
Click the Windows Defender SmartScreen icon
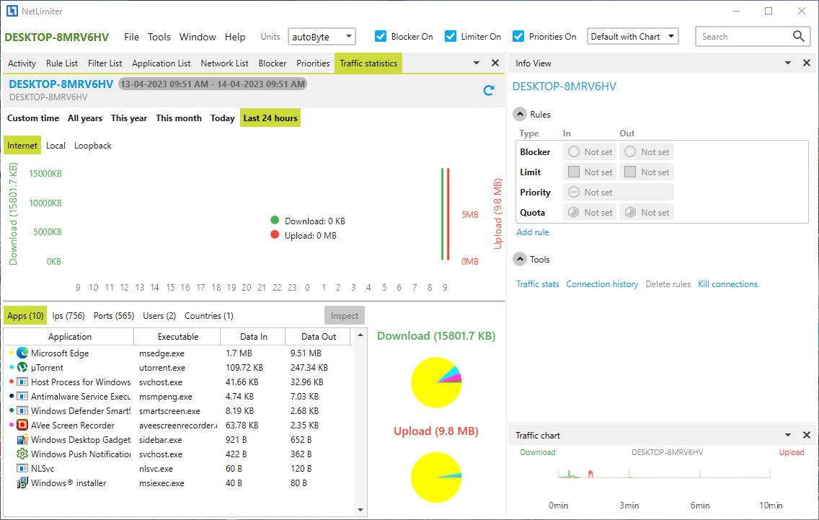click(22, 411)
